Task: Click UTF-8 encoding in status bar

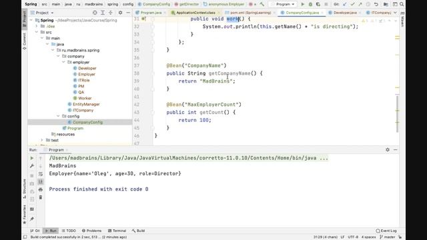Action: tap(353, 237)
